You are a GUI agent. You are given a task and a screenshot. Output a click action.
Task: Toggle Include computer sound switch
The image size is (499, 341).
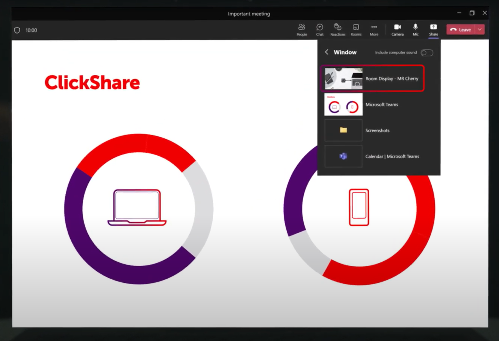point(427,53)
